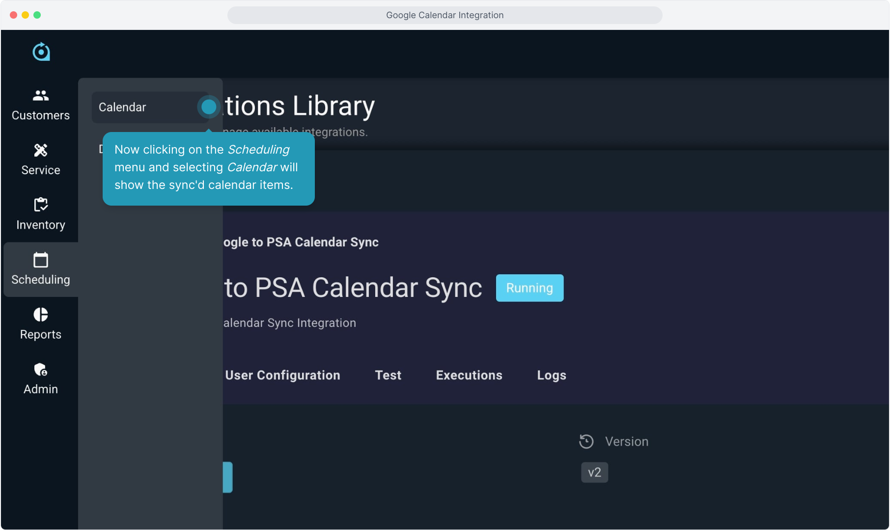The width and height of the screenshot is (890, 530).
Task: View the Logs tab
Action: click(552, 375)
